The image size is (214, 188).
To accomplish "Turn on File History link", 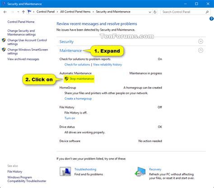I will point(70,118).
